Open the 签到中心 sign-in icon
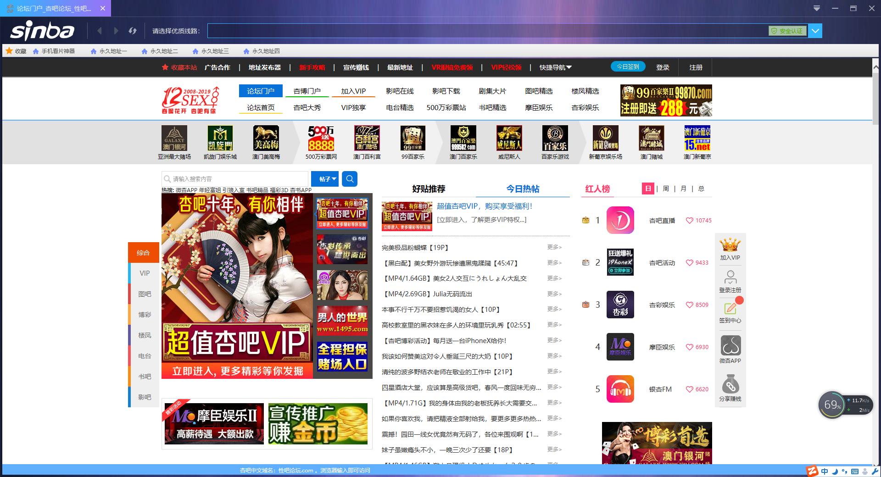Screen dimensions: 881x477 point(730,308)
